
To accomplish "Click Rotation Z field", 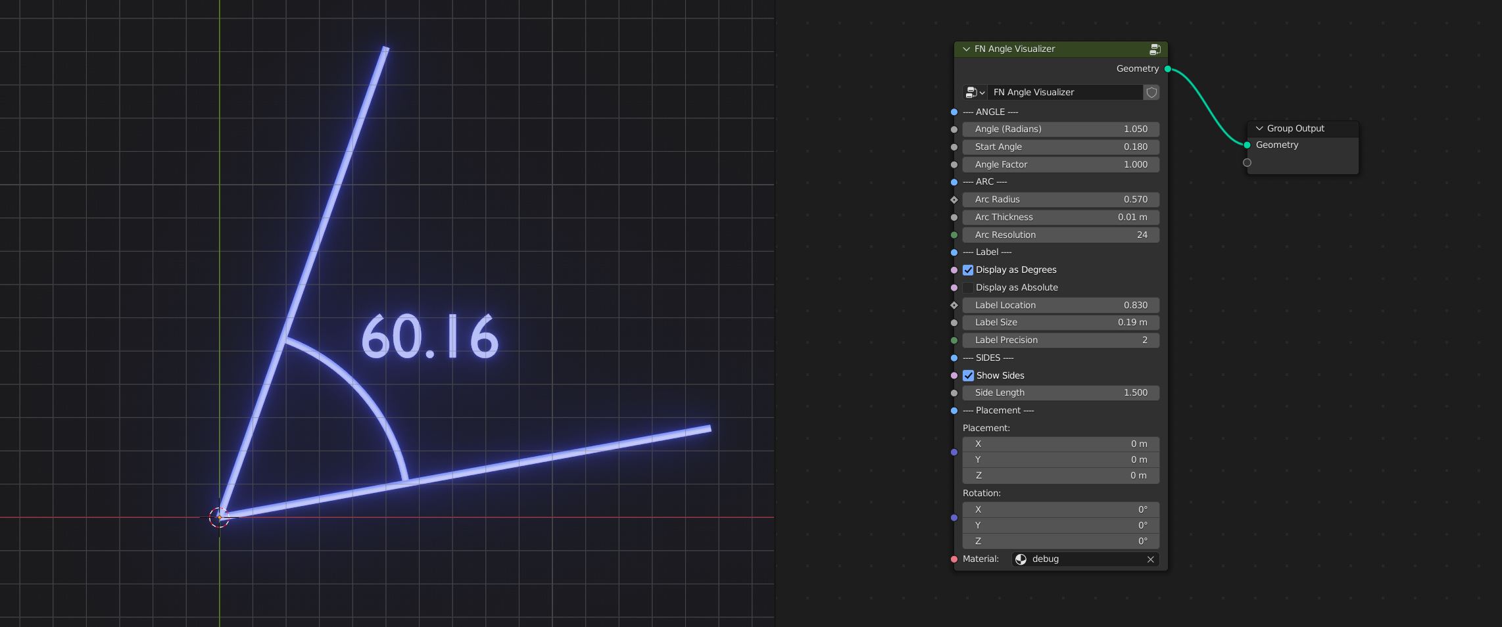I will [x=1061, y=542].
